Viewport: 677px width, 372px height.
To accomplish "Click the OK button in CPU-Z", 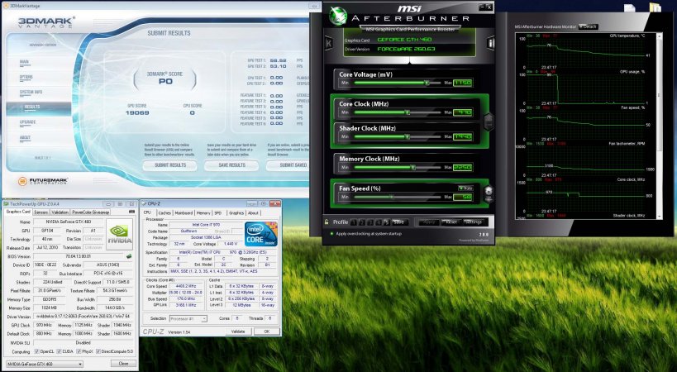I will pyautogui.click(x=266, y=331).
